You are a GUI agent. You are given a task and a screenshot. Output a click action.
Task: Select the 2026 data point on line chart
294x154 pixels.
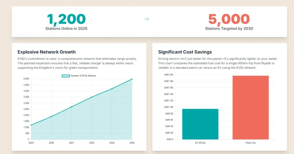tap(51, 116)
